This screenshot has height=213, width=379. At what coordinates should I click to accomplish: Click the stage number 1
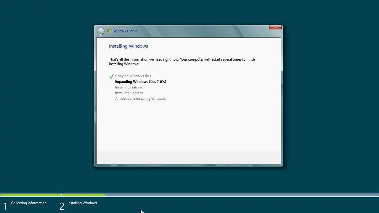point(5,206)
